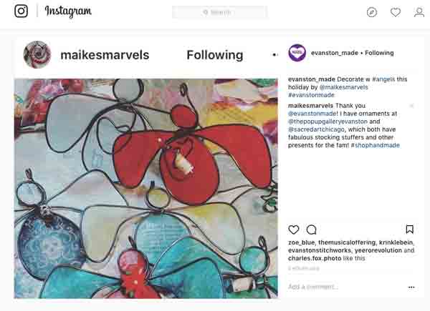Focus the Search field

point(220,12)
